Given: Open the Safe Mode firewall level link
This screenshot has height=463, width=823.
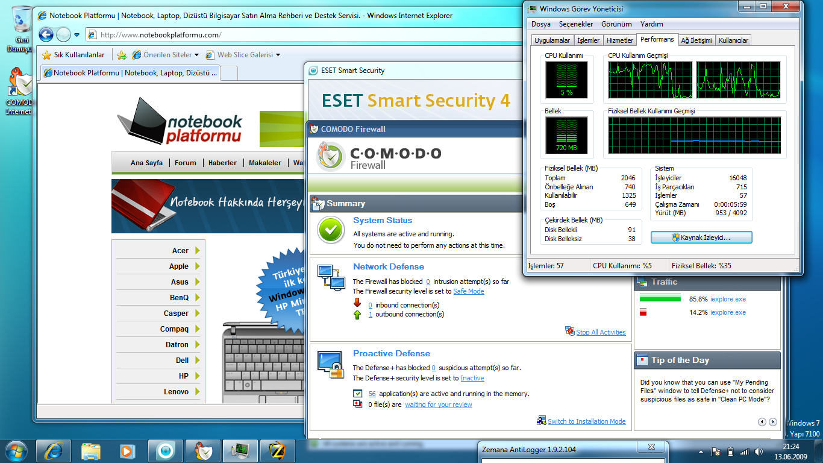Looking at the screenshot, I should 469,291.
